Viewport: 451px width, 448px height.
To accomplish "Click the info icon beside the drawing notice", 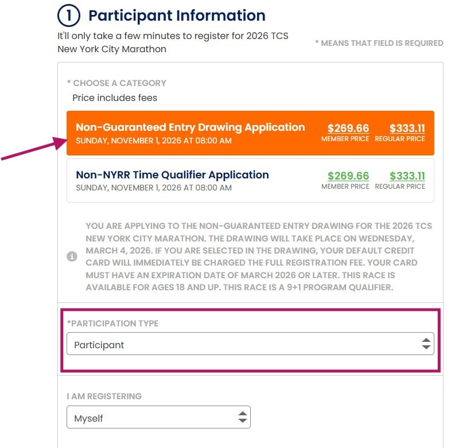I will (x=72, y=256).
